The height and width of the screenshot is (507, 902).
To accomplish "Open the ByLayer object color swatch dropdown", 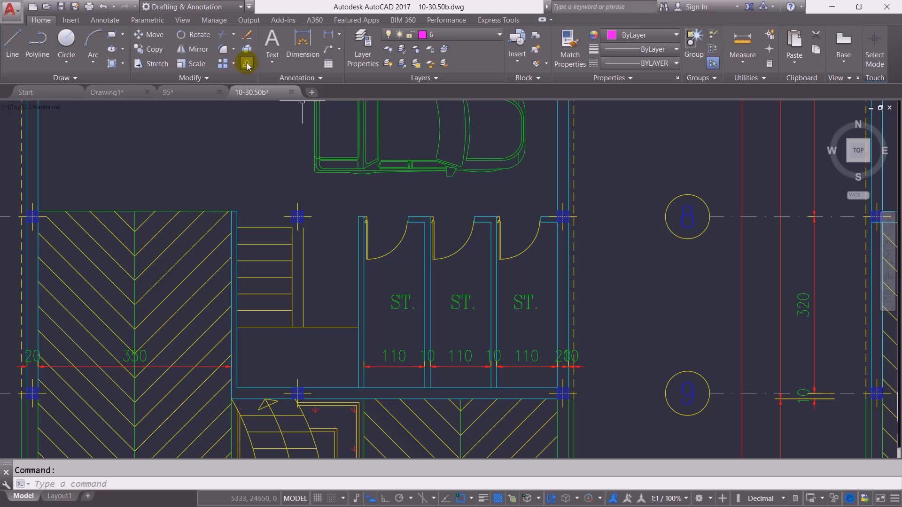I will coord(676,35).
